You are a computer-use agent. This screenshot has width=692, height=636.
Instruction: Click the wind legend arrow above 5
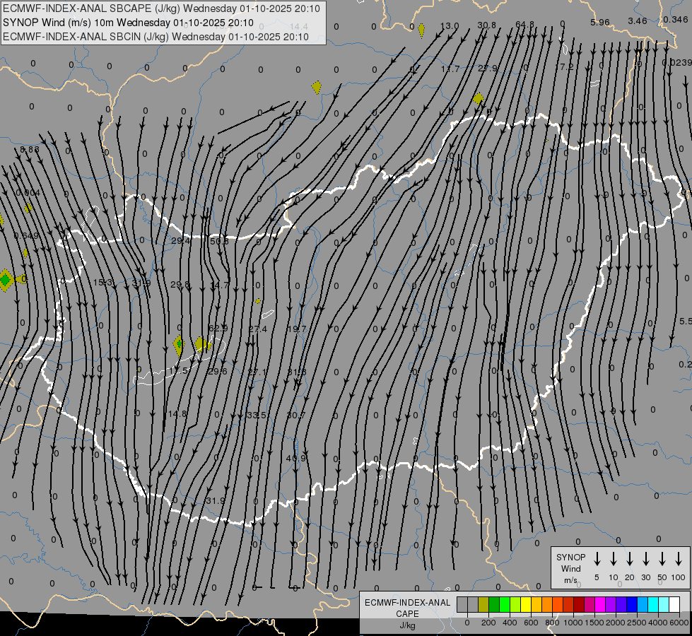click(x=597, y=559)
